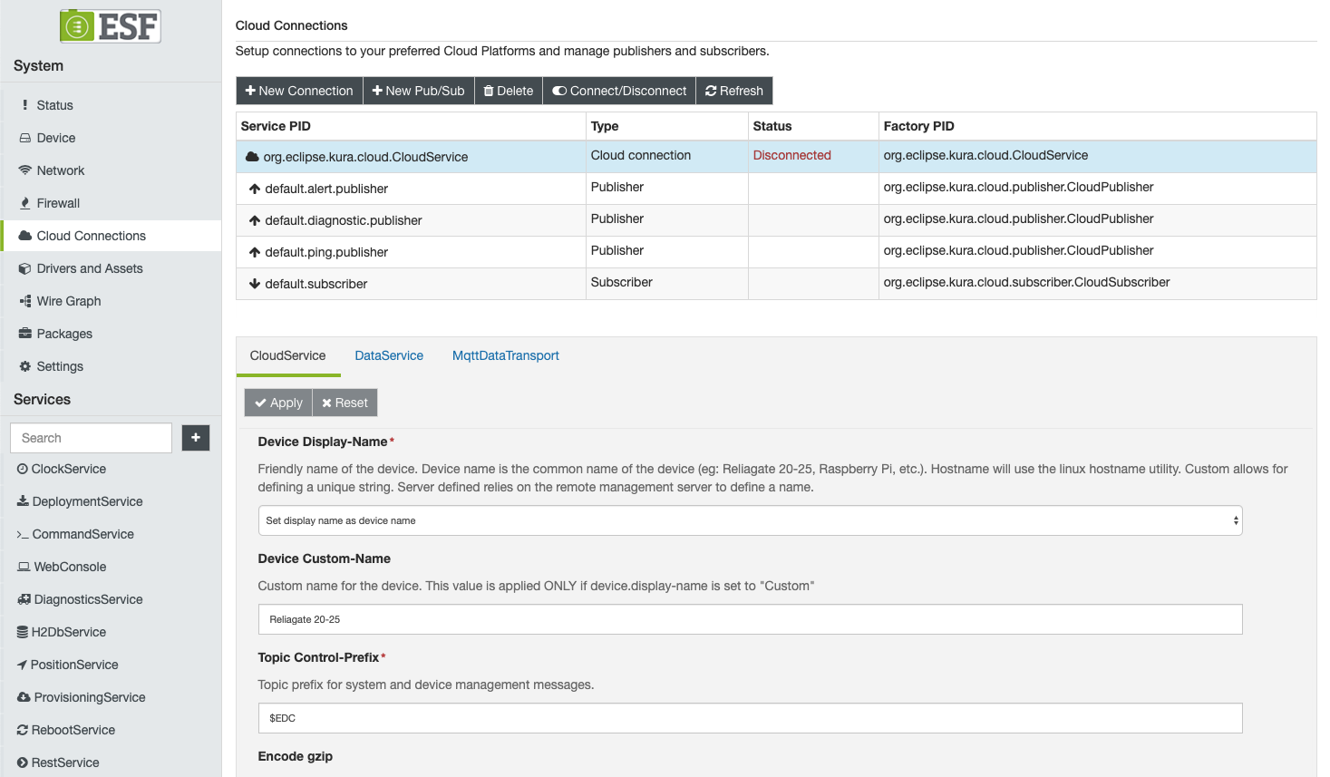Open the Status page exclamation icon

click(24, 105)
